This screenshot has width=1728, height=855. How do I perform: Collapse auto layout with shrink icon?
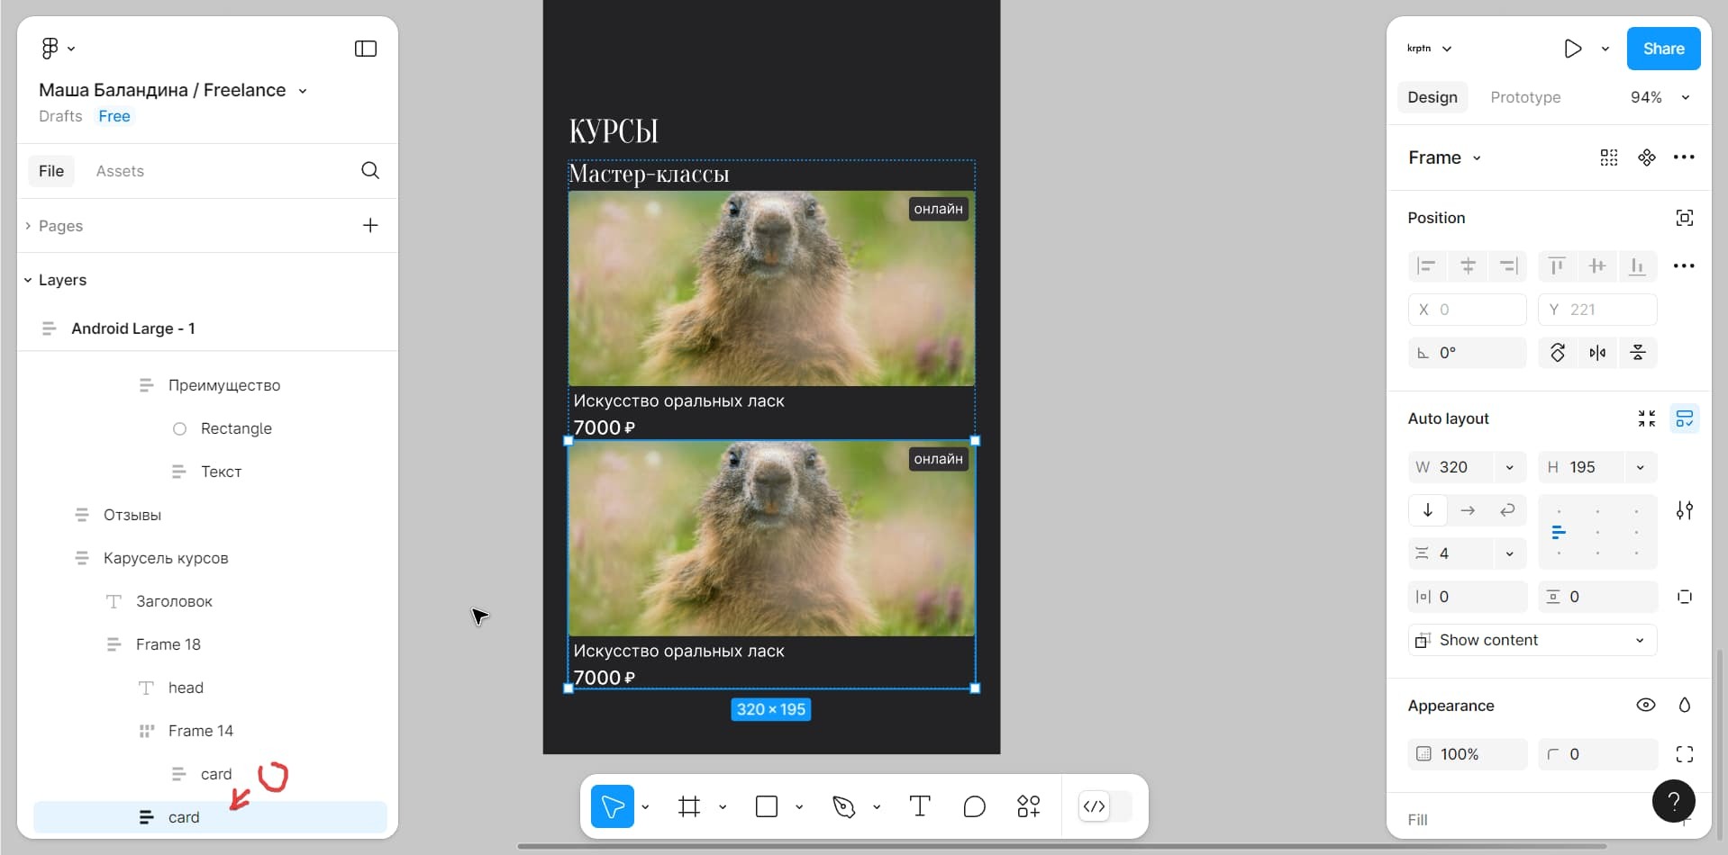point(1647,418)
